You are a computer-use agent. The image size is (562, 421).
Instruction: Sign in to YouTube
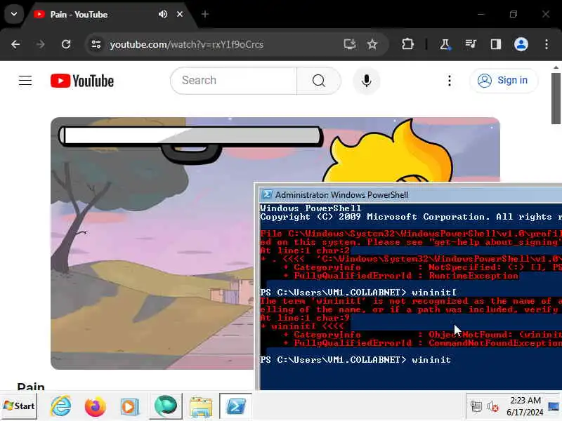(504, 81)
